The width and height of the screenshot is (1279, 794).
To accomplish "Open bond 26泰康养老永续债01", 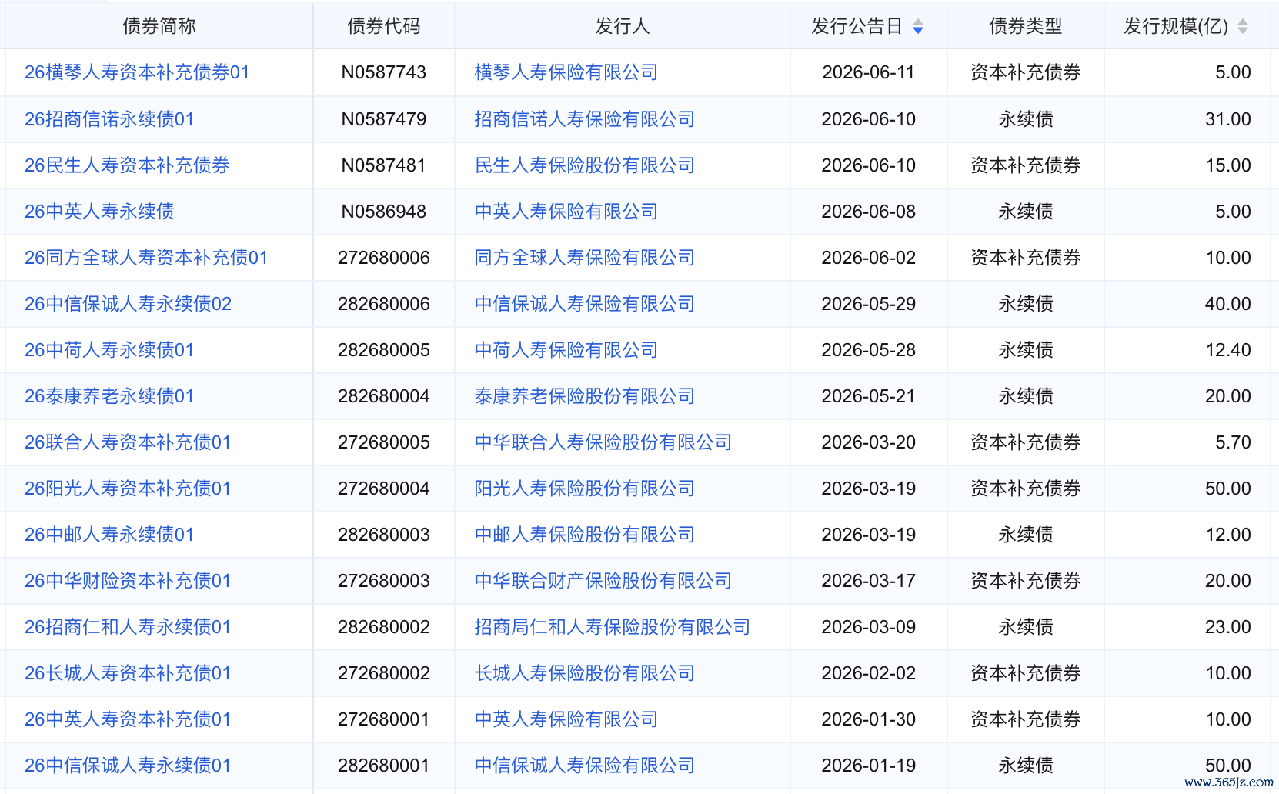I will 109,396.
